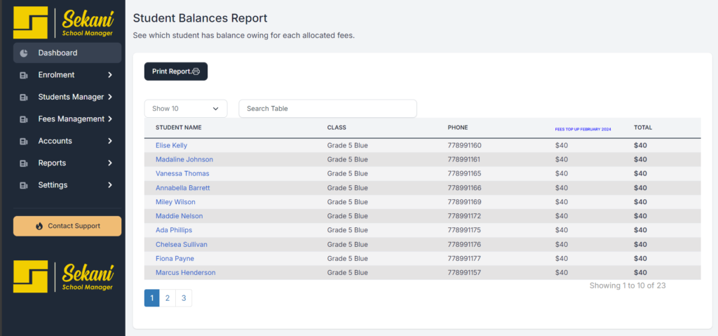Expand the Reports menu chevron

click(110, 163)
